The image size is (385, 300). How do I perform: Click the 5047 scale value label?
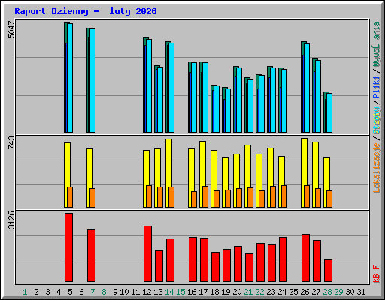pos(11,30)
